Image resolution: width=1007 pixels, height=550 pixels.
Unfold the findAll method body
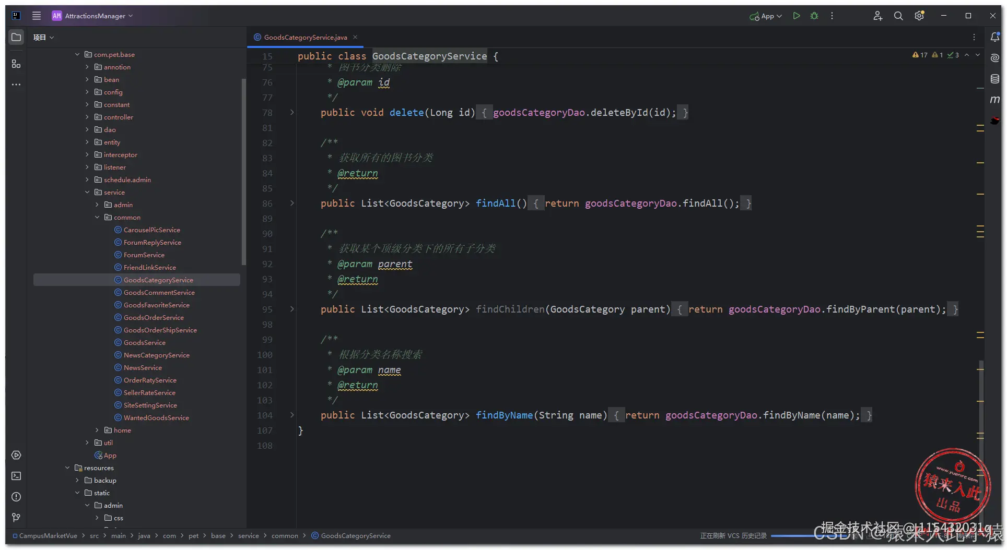[x=292, y=203]
